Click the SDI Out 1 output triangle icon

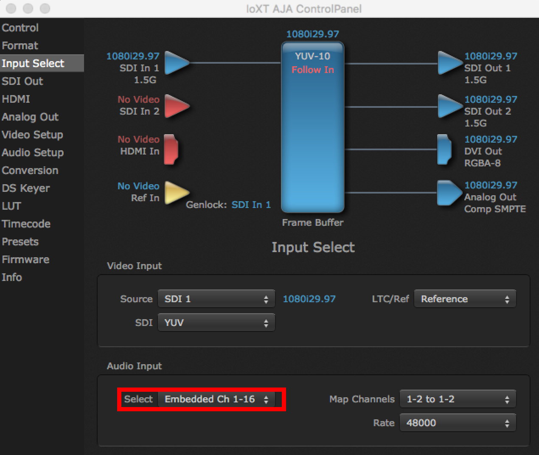click(450, 63)
